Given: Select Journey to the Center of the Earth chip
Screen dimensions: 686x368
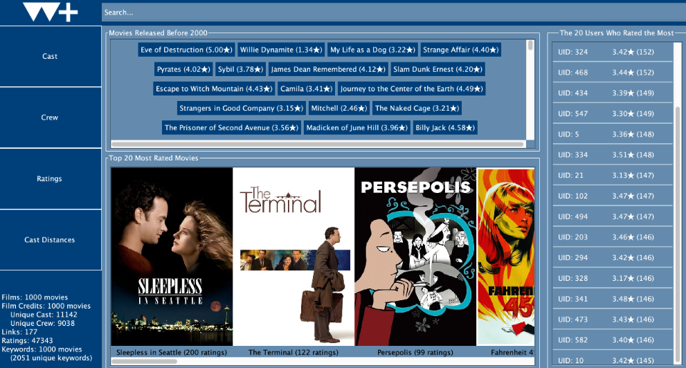Looking at the screenshot, I should pyautogui.click(x=412, y=89).
